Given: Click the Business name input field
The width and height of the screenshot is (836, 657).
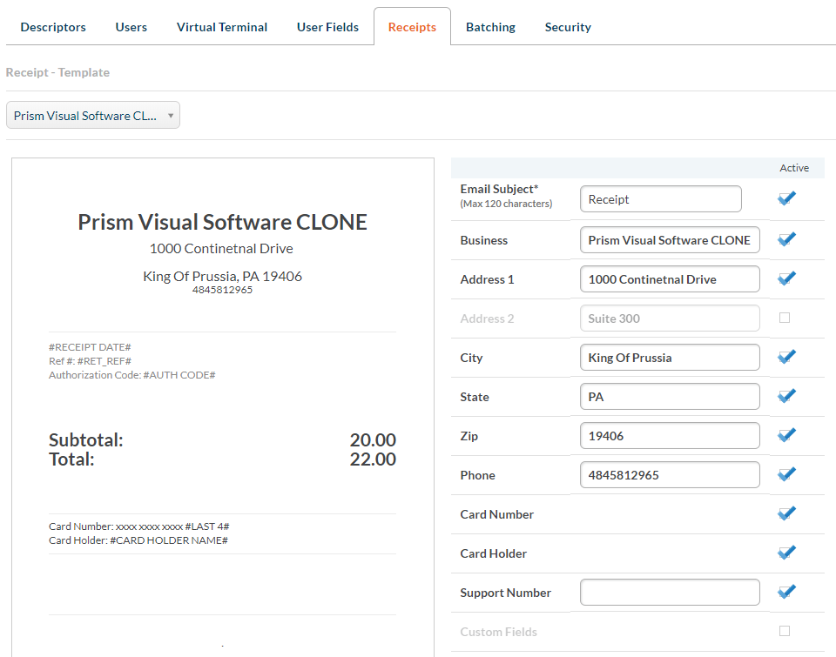Looking at the screenshot, I should point(670,240).
